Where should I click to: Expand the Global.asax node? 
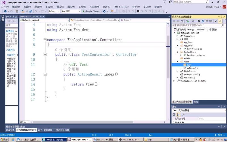click(177, 71)
